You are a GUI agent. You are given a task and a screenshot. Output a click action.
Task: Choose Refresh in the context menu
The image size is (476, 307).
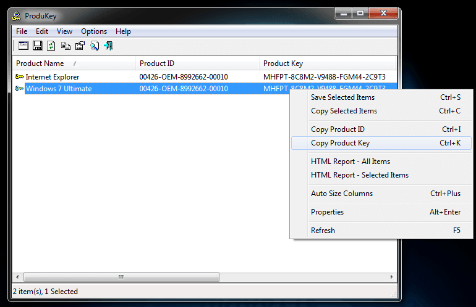click(381, 231)
